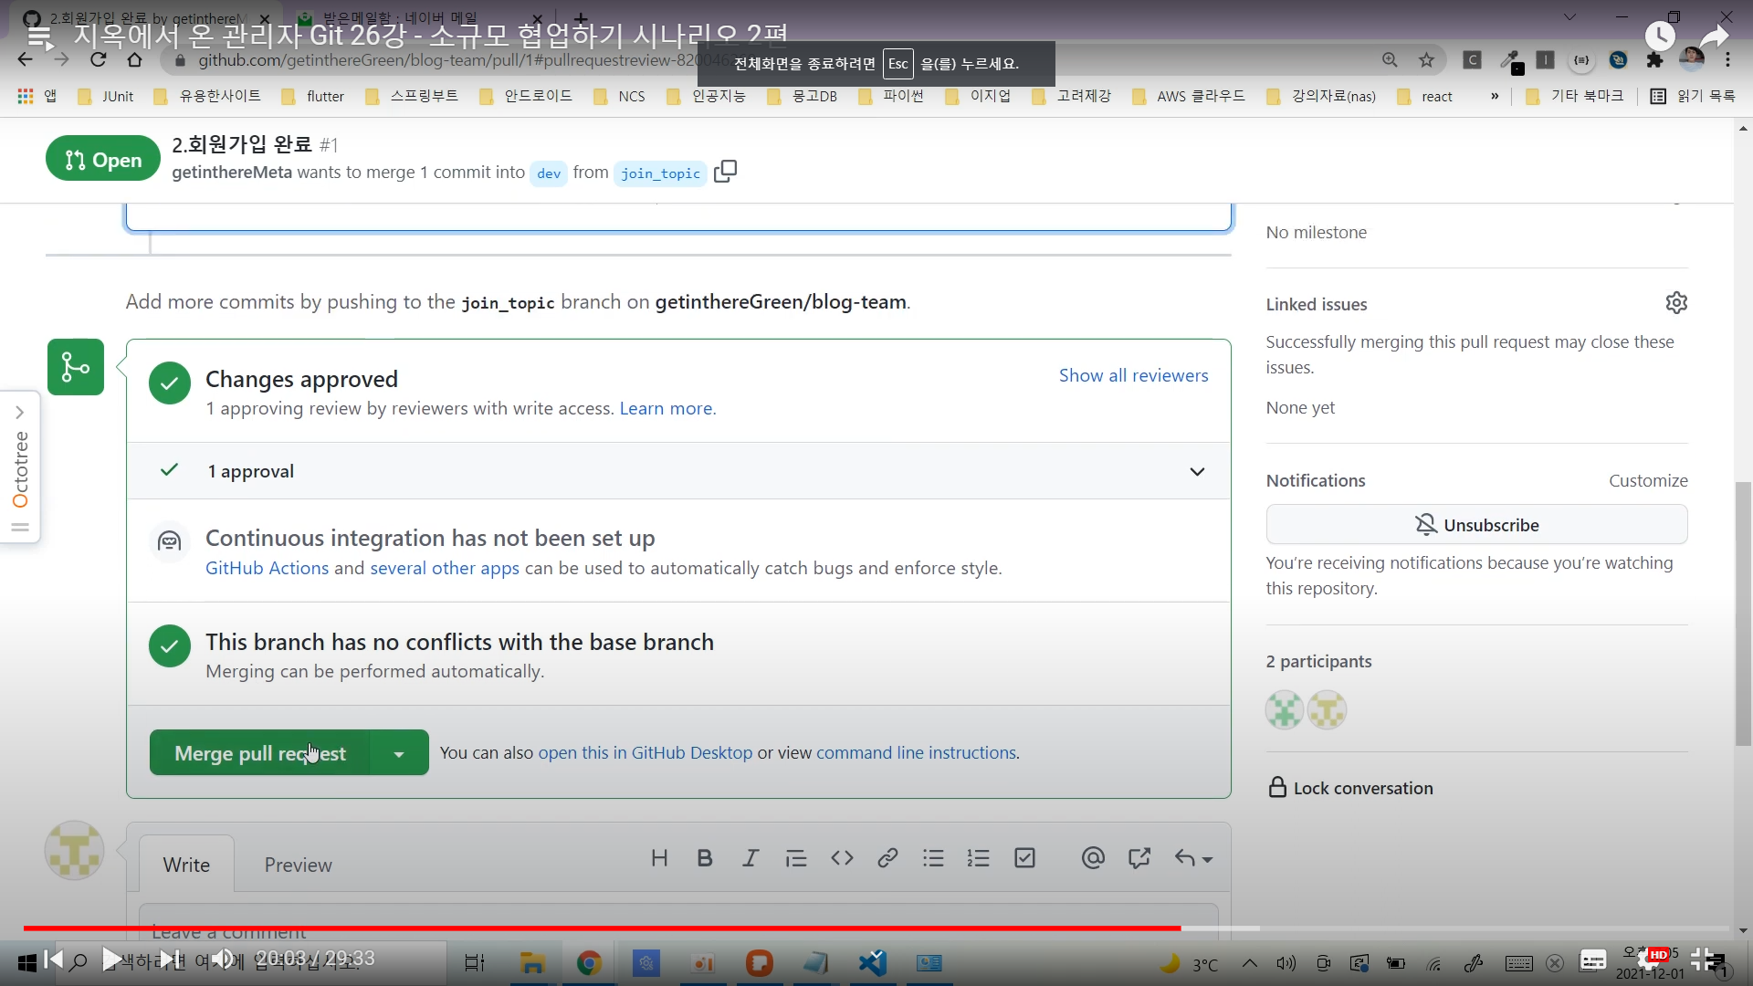Show hidden system tray icons
1753x986 pixels.
[x=1249, y=963]
